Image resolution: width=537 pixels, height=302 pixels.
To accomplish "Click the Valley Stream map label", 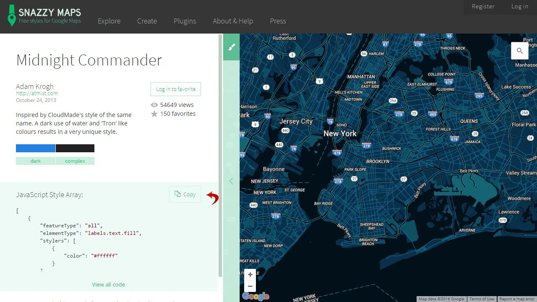I will tap(521, 173).
